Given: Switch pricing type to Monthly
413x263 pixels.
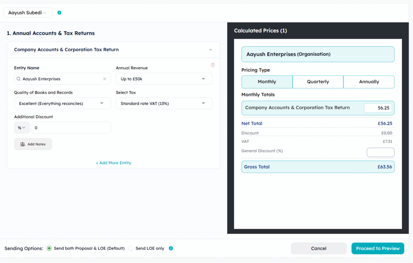Looking at the screenshot, I should tap(267, 82).
